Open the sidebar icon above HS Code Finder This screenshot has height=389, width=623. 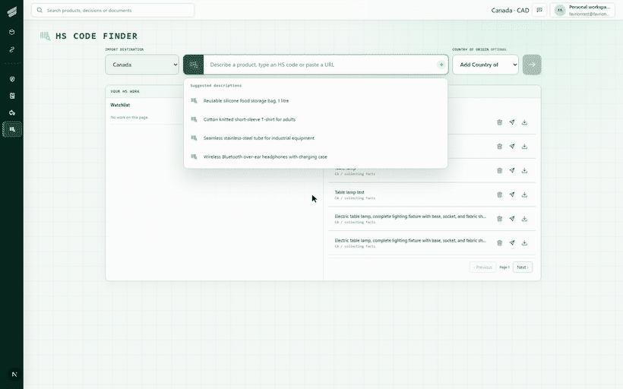pos(12,113)
